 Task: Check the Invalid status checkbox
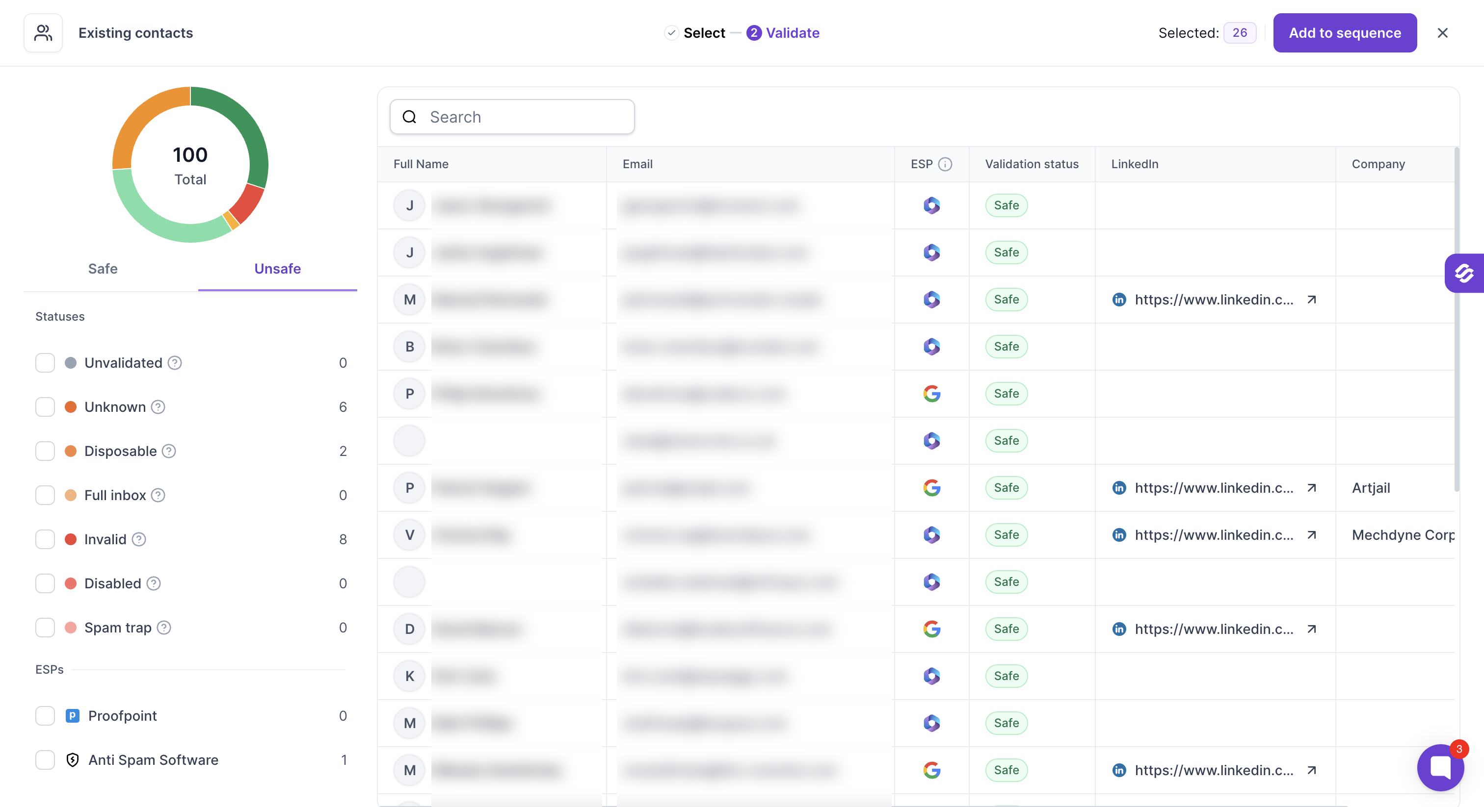[x=45, y=539]
